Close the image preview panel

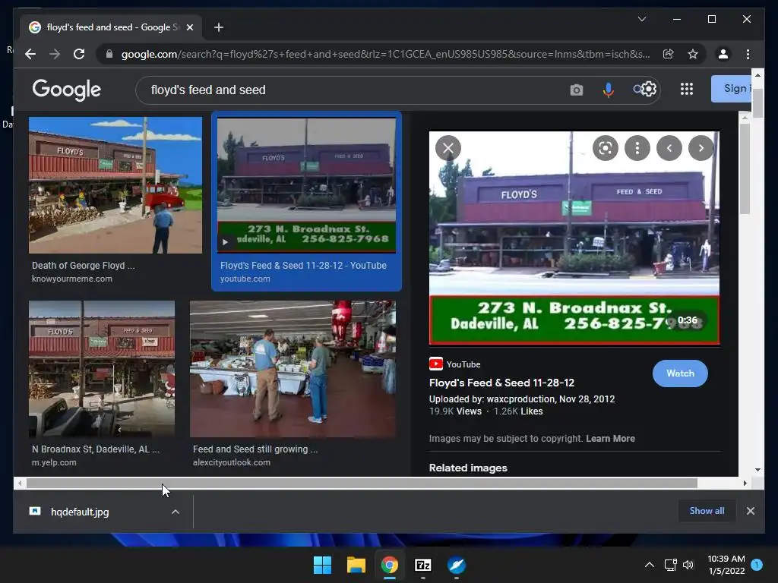click(x=448, y=148)
